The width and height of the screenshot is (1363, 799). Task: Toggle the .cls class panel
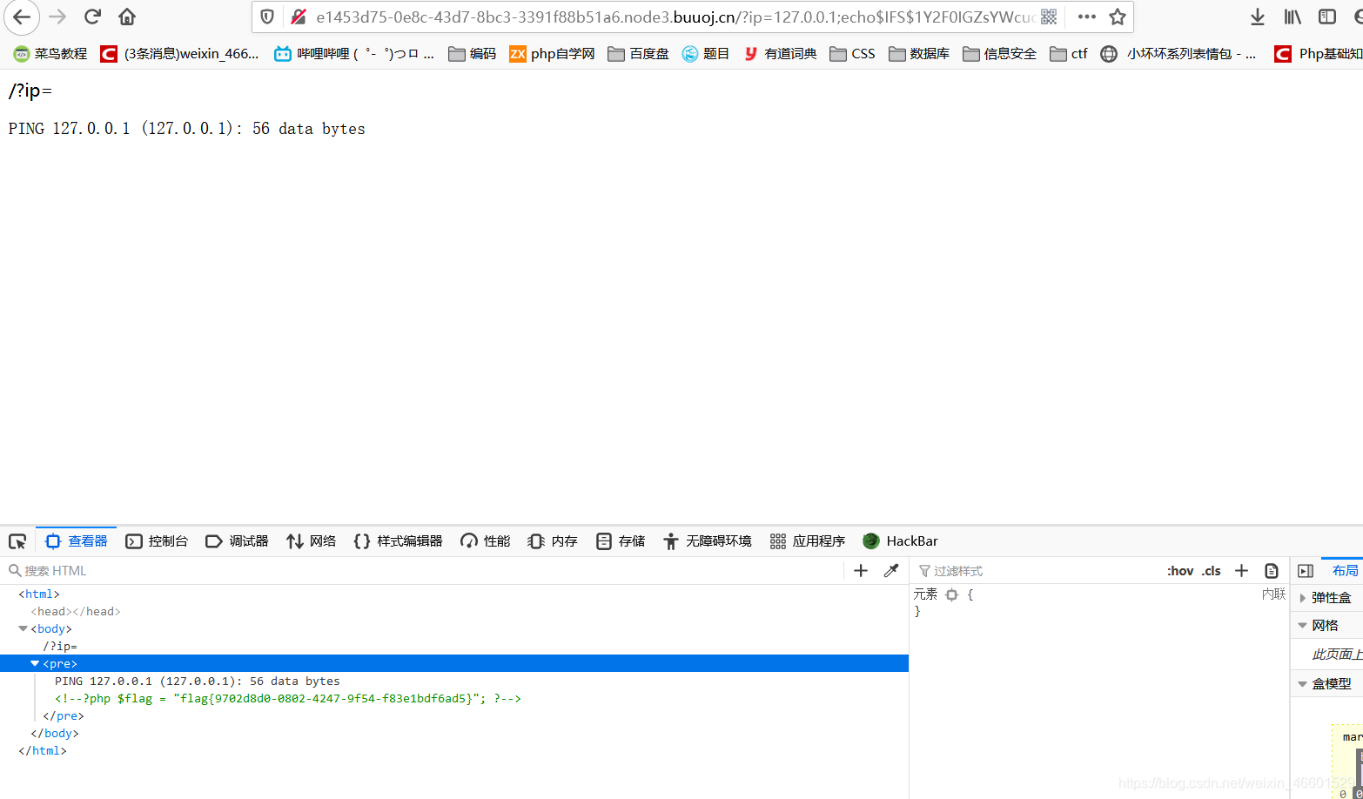pos(1212,571)
